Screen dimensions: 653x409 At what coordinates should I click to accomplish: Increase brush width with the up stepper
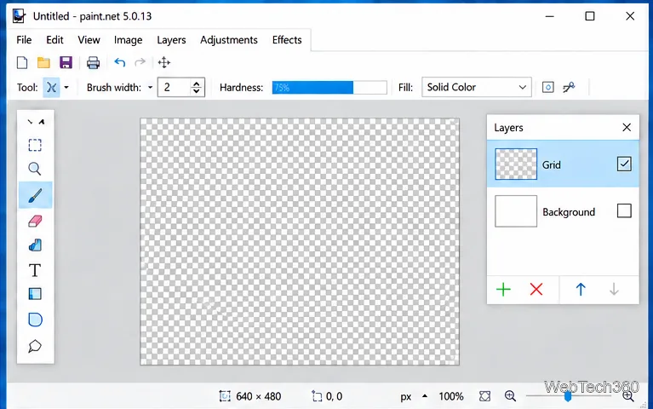(x=196, y=84)
